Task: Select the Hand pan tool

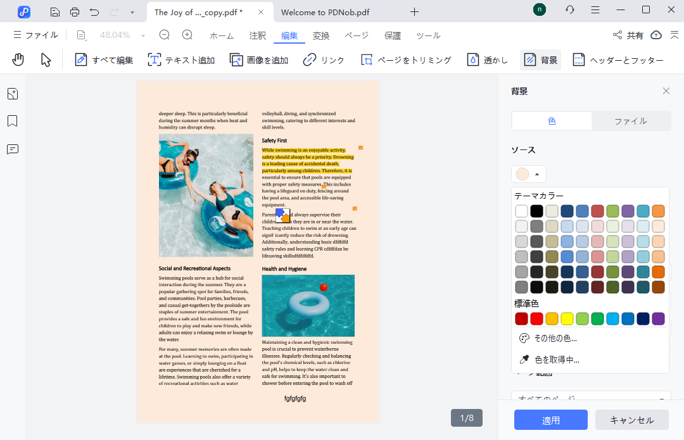Action: click(x=18, y=60)
